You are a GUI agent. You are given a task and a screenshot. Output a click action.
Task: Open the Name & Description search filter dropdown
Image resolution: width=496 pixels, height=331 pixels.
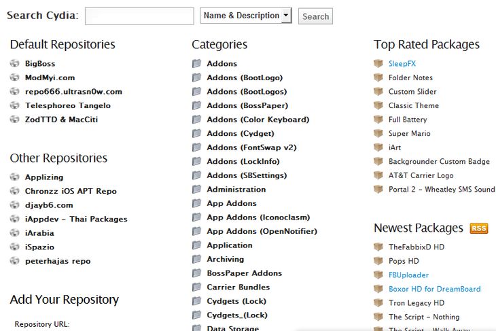tap(246, 16)
